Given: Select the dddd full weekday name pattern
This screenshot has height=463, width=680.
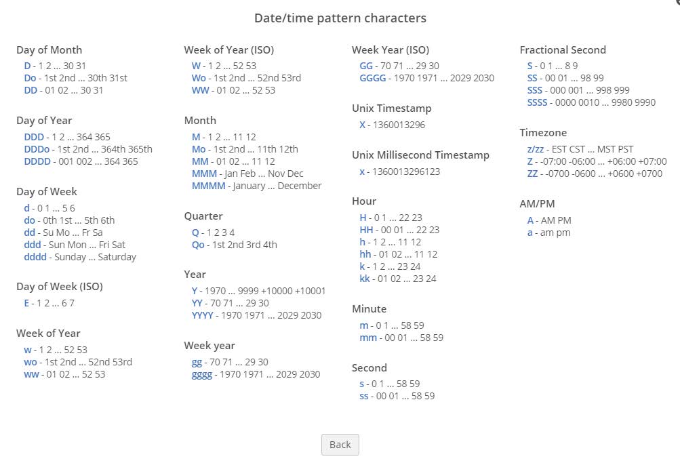Looking at the screenshot, I should point(35,257).
